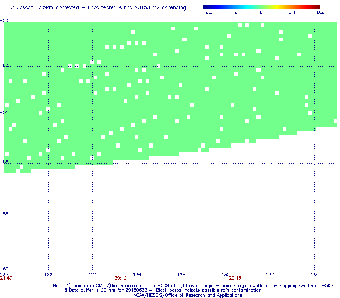Click the 'NOAA/NESDIS/Office of Research and Applications' credit
The image size is (340, 298).
[x=187, y=295]
